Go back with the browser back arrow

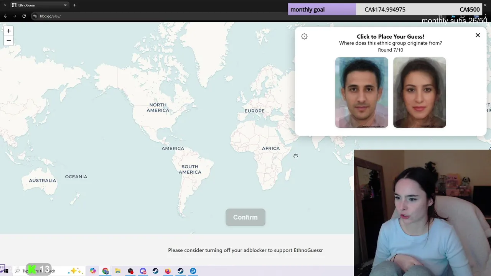tap(5, 16)
